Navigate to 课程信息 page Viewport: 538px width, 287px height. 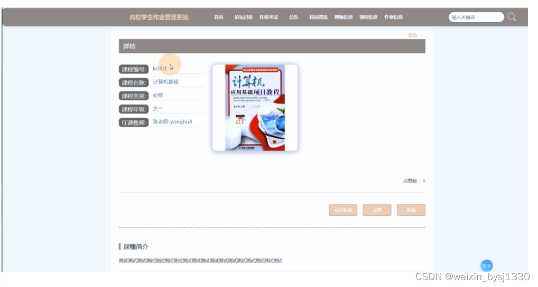click(x=368, y=17)
